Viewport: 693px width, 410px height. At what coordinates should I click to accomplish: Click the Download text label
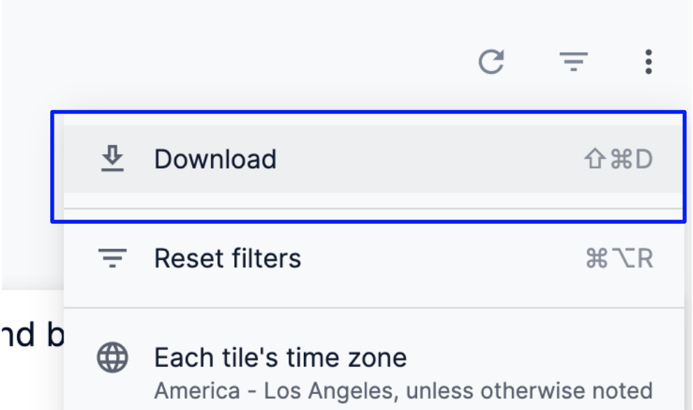[215, 159]
